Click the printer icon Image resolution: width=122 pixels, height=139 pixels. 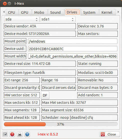pyautogui.click(x=20, y=134)
